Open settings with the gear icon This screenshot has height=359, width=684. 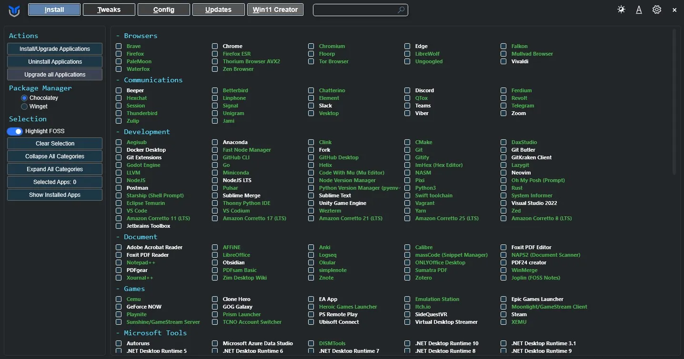(x=657, y=10)
